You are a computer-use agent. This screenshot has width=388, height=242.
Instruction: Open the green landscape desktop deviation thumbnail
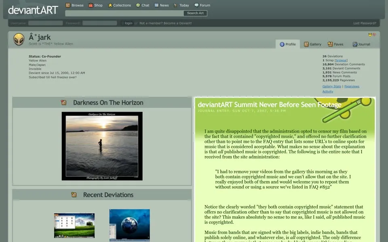tap(74, 225)
